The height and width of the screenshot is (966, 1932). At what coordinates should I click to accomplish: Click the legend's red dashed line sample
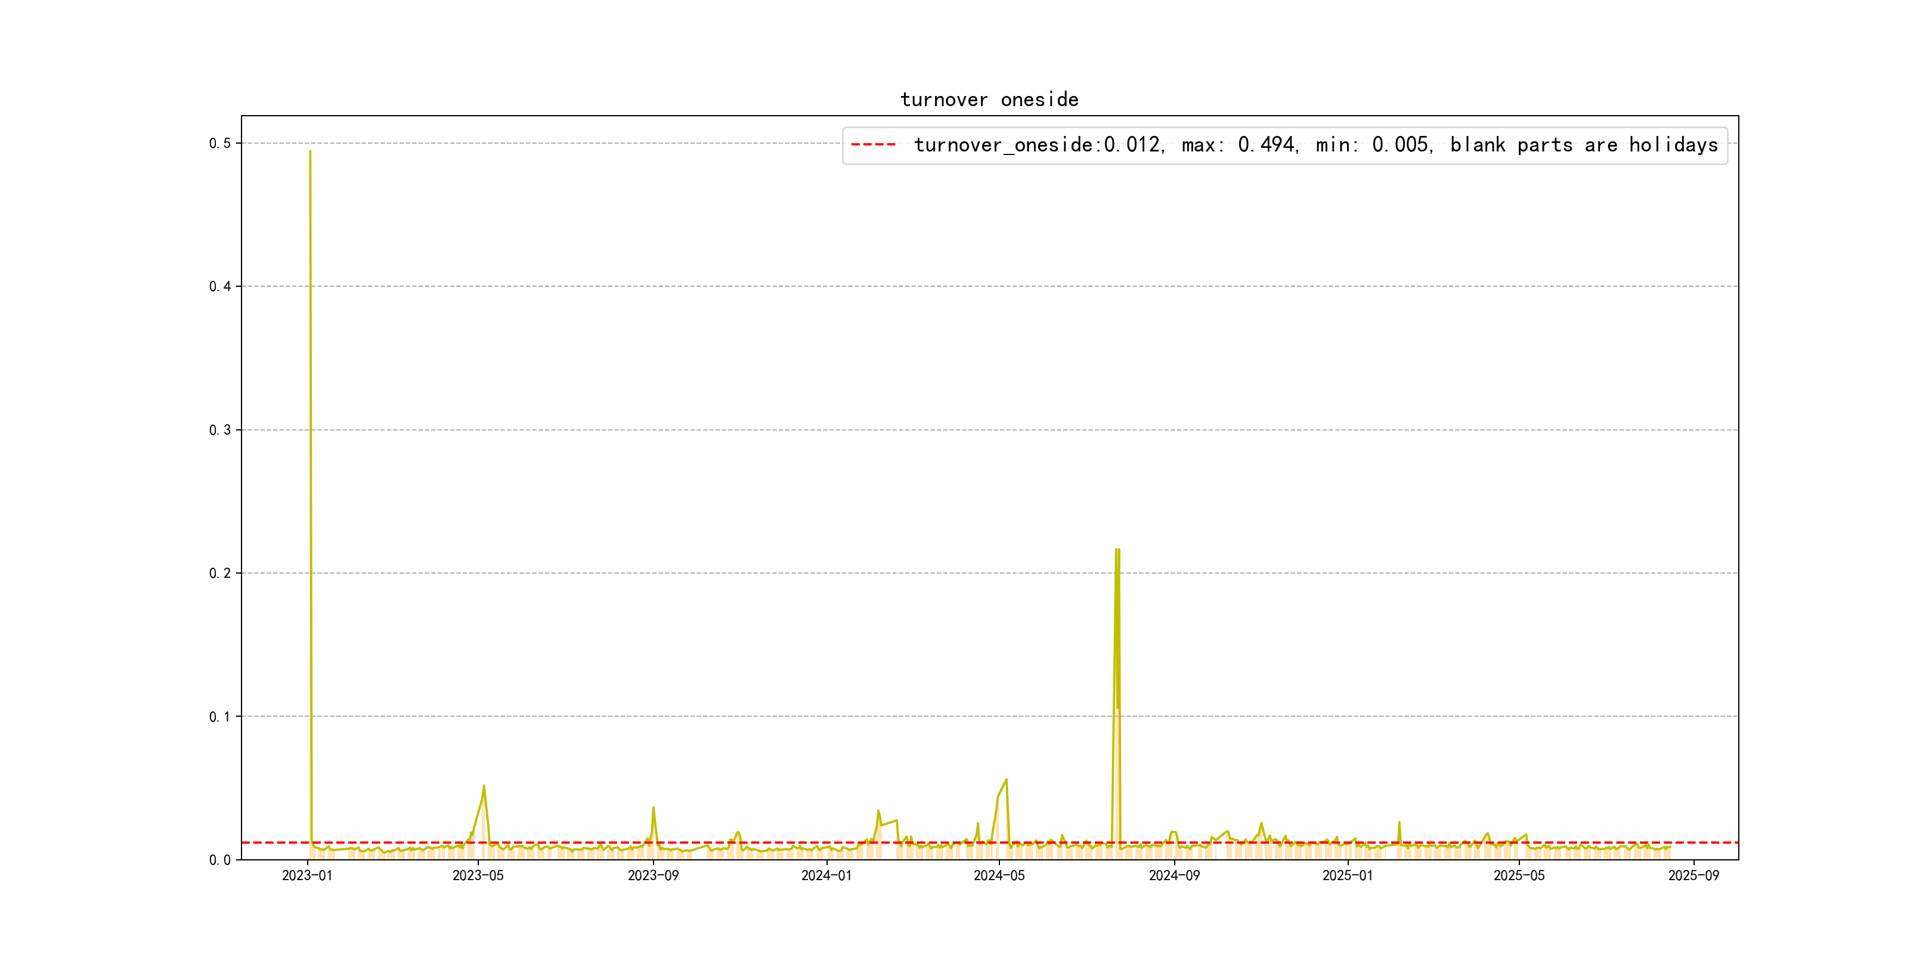tap(873, 145)
